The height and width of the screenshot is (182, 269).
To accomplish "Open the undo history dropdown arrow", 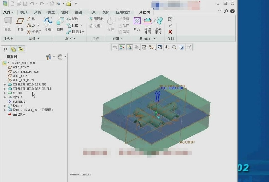I will pyautogui.click(x=37, y=4).
